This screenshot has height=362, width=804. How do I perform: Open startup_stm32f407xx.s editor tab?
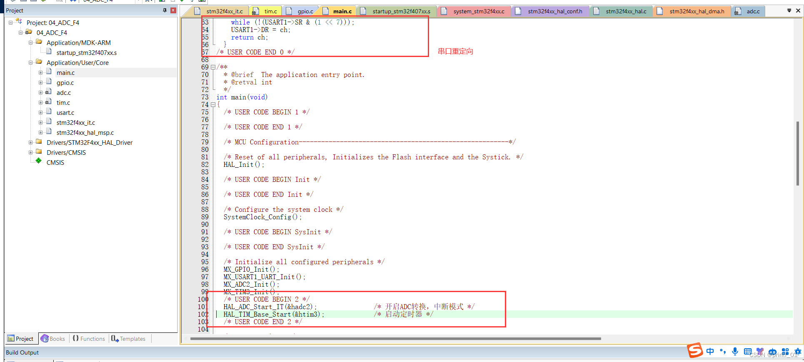click(397, 11)
